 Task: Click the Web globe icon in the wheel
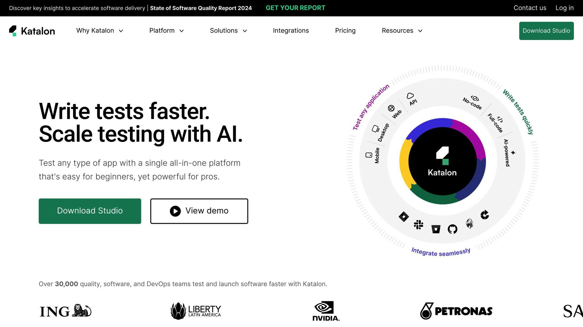pos(391,108)
